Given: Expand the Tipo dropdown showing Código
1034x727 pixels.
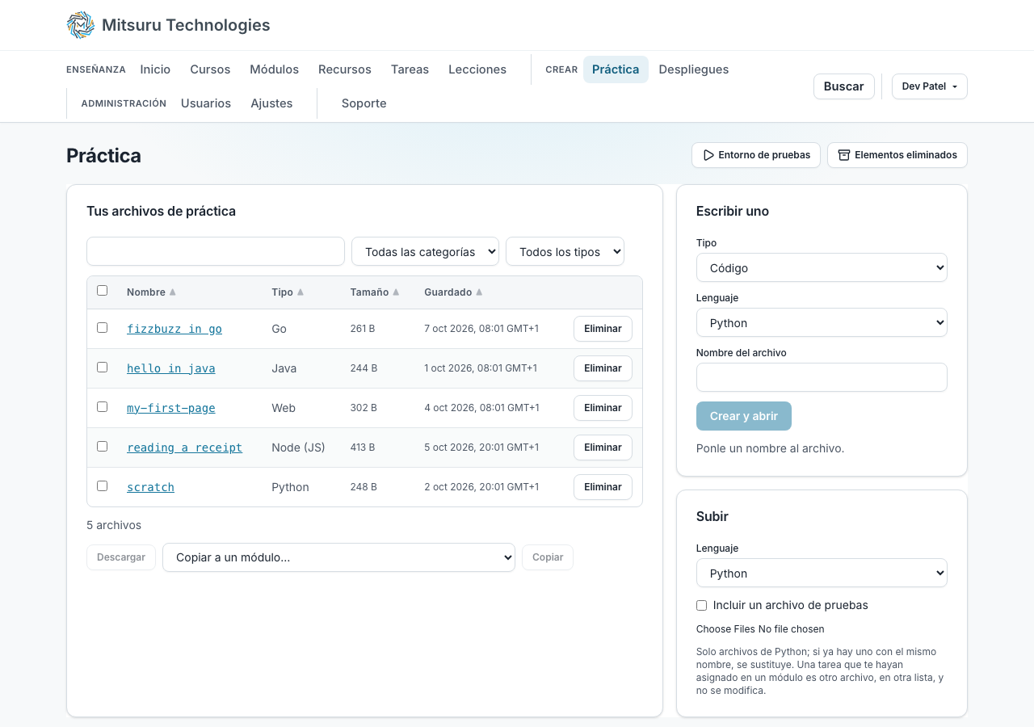Looking at the screenshot, I should click(822, 267).
